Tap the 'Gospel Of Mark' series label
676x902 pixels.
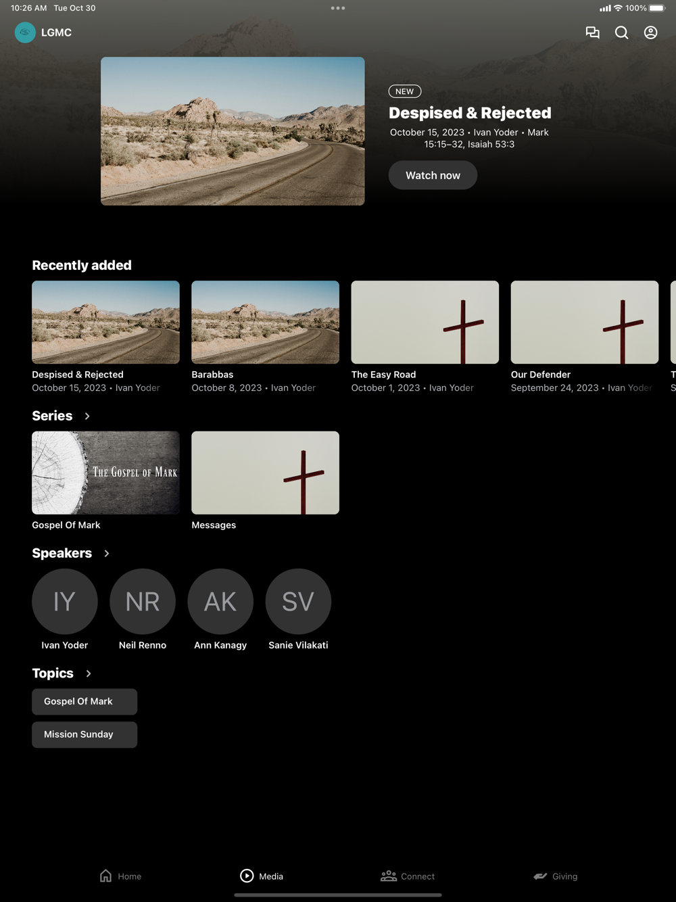click(x=66, y=525)
